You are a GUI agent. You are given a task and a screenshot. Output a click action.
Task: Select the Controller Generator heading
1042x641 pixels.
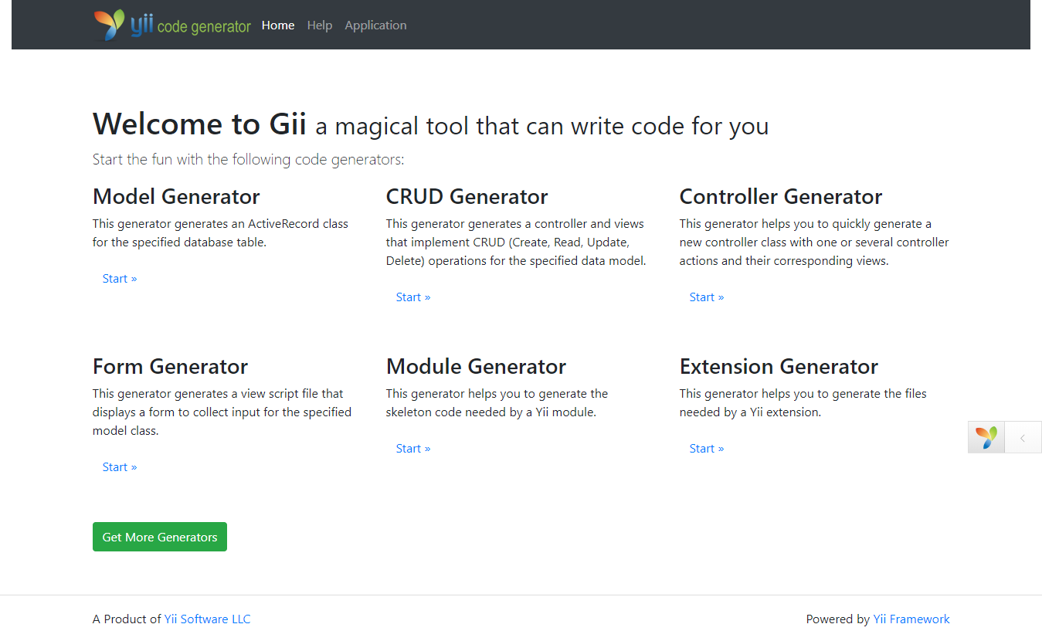pyautogui.click(x=781, y=196)
